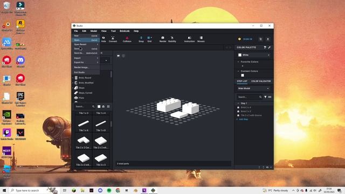Click the filter icon in step list
This screenshot has width=345, height=194.
[265, 97]
